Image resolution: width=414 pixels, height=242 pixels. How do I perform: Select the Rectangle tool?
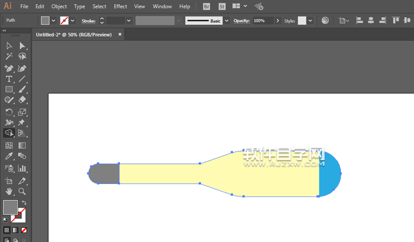[x=9, y=89]
